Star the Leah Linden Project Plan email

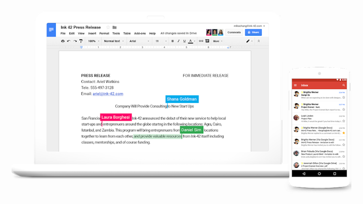point(344,121)
